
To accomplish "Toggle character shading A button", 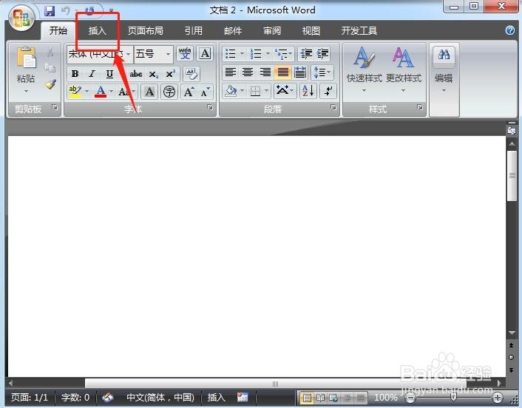I will tap(149, 92).
